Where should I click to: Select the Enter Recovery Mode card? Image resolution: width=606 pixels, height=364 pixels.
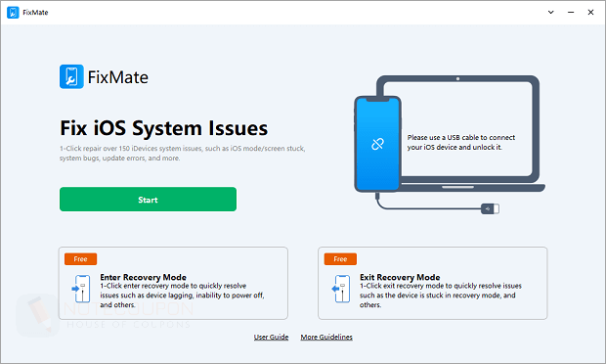(x=173, y=283)
